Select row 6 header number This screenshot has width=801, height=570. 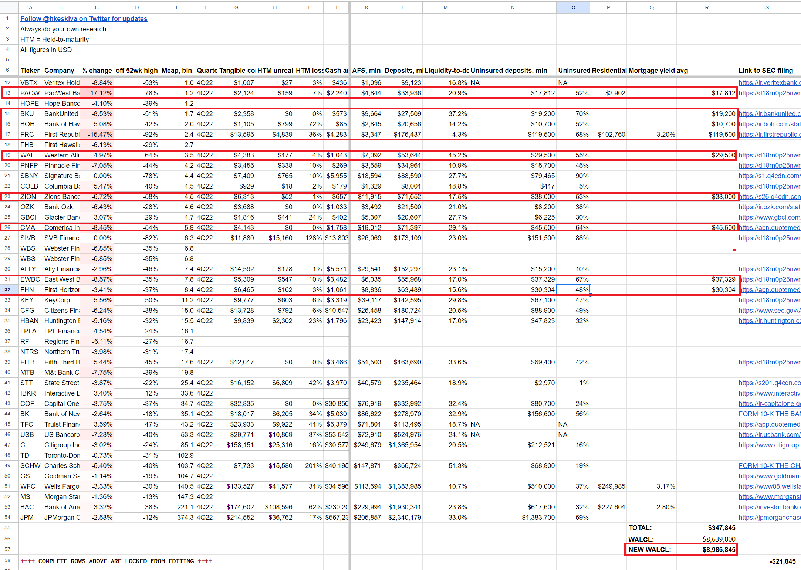click(x=7, y=70)
